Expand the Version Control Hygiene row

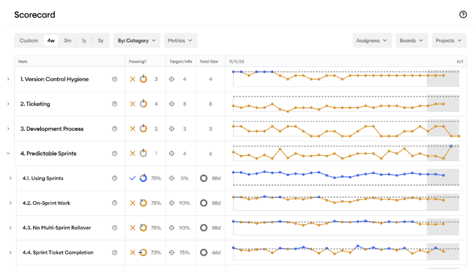[x=8, y=79]
